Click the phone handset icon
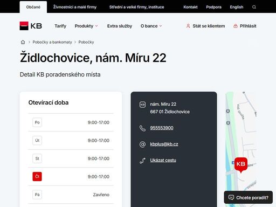Viewport: 276px width, 207px height. tap(142, 128)
